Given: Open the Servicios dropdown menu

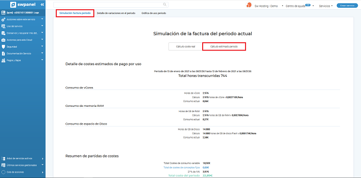Looking at the screenshot, I should (x=326, y=6).
